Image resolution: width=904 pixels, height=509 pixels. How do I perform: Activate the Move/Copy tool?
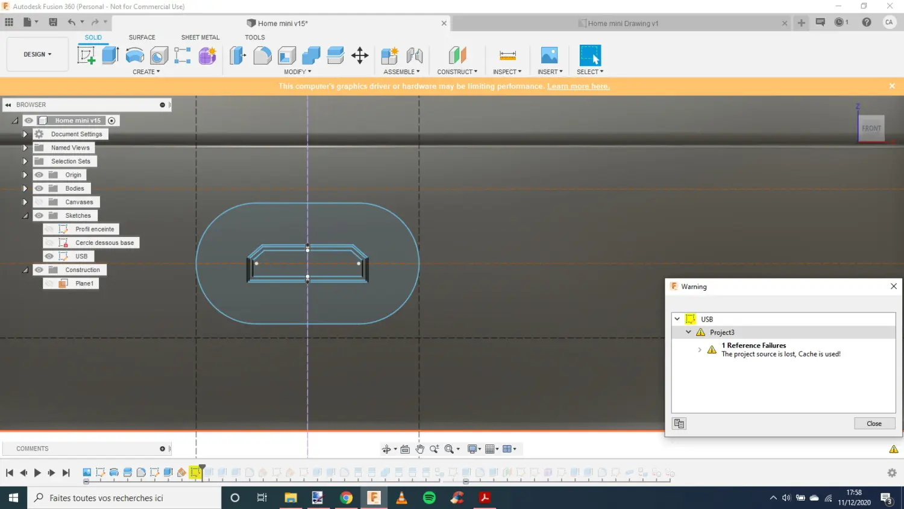(360, 55)
